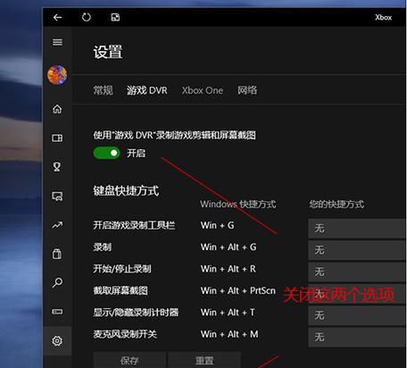Click the 'Win + Alt + R' shortcut text
The height and width of the screenshot is (368, 407).
pos(228,269)
